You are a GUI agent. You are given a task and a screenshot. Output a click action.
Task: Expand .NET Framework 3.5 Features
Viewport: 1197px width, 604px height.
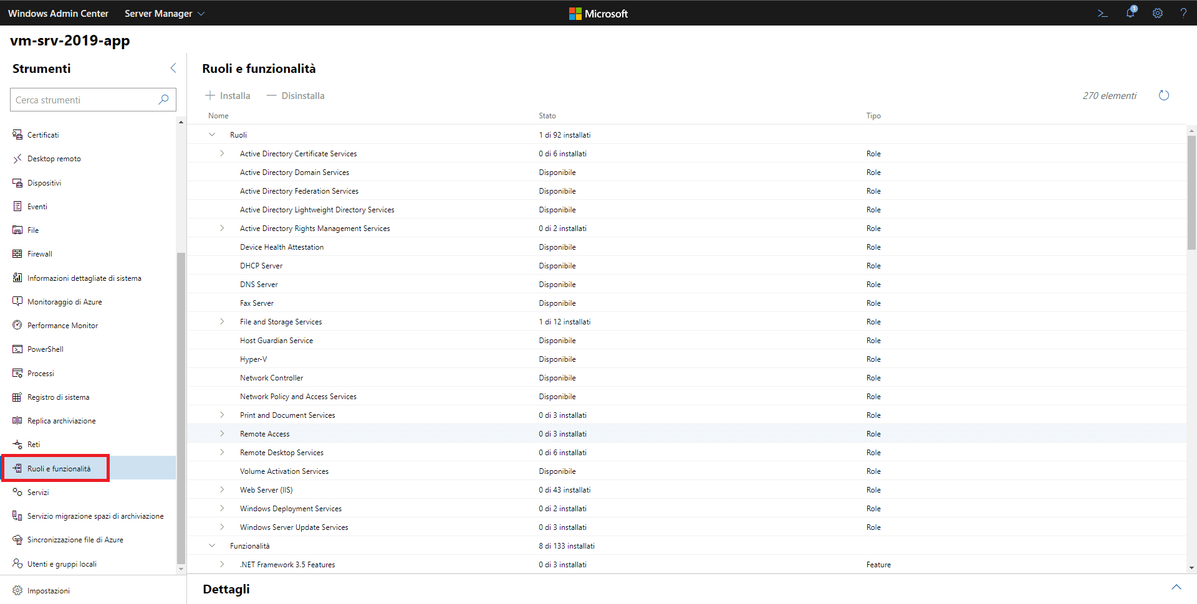[222, 564]
